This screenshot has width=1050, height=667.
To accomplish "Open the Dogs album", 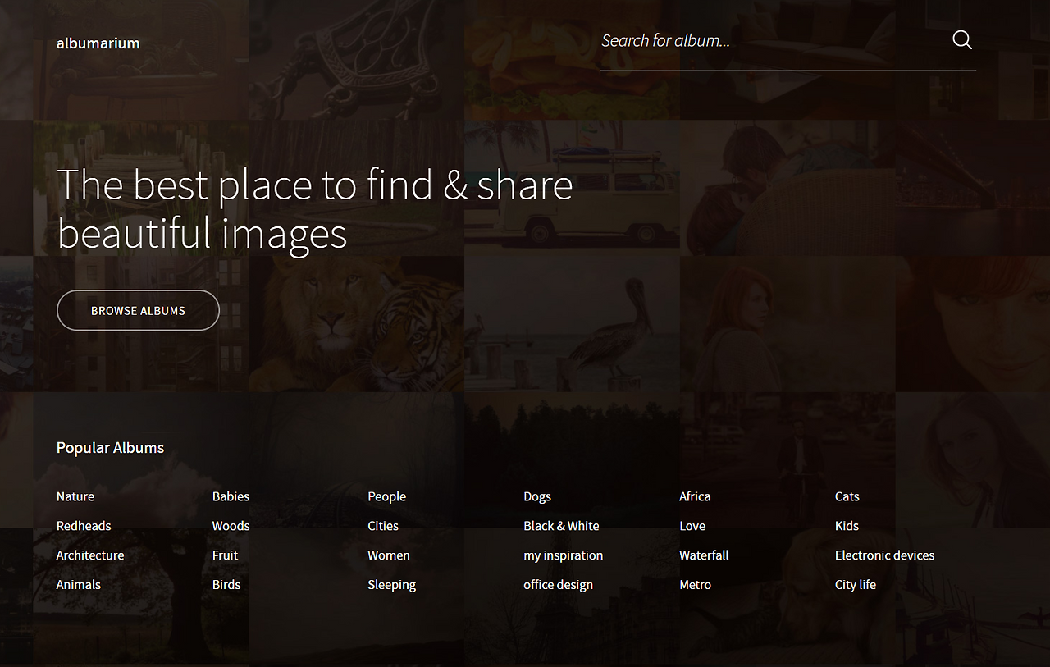I will [x=537, y=496].
